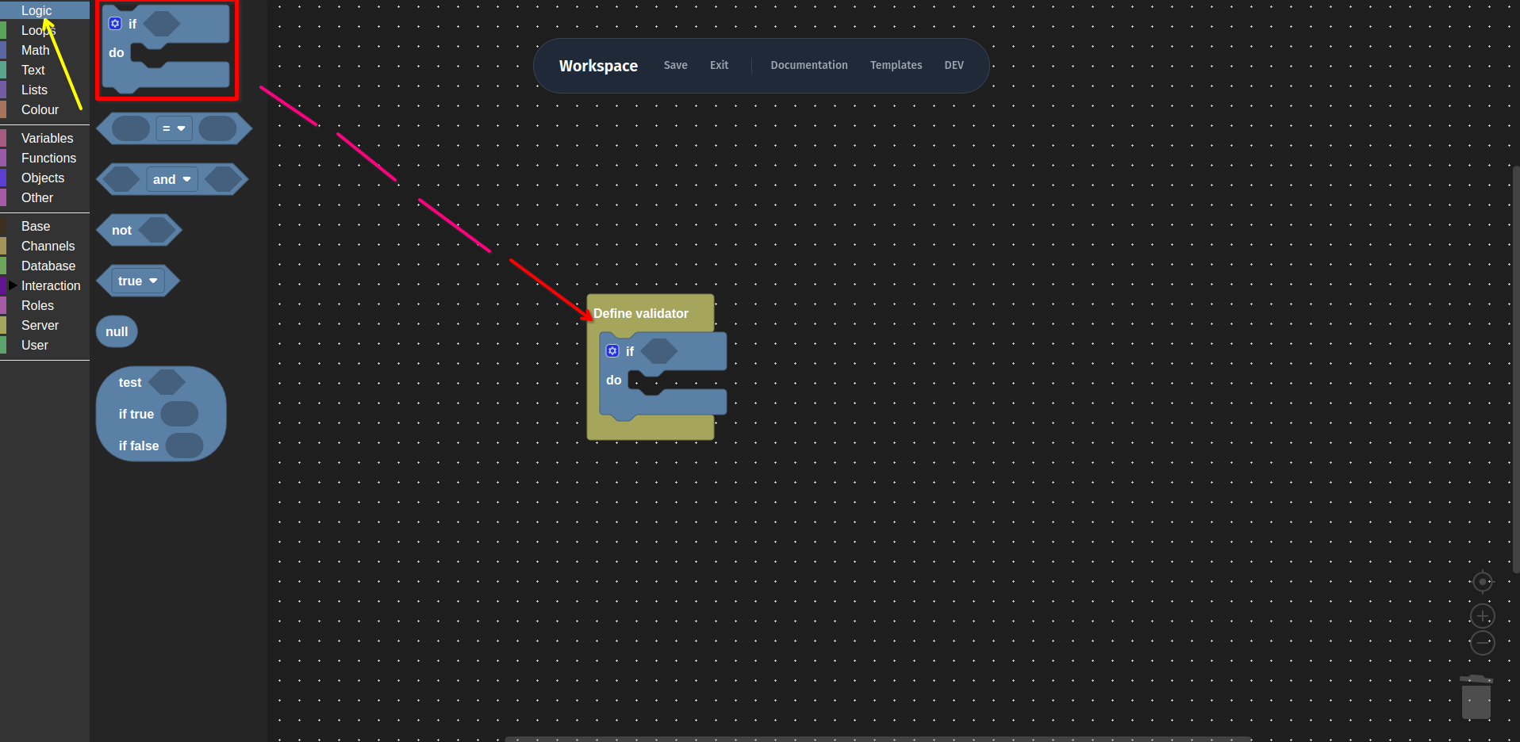Open the Documentation link

pyautogui.click(x=809, y=65)
